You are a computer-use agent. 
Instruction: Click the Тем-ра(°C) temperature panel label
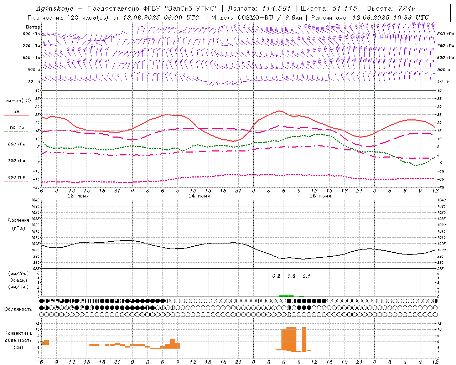coord(17,101)
